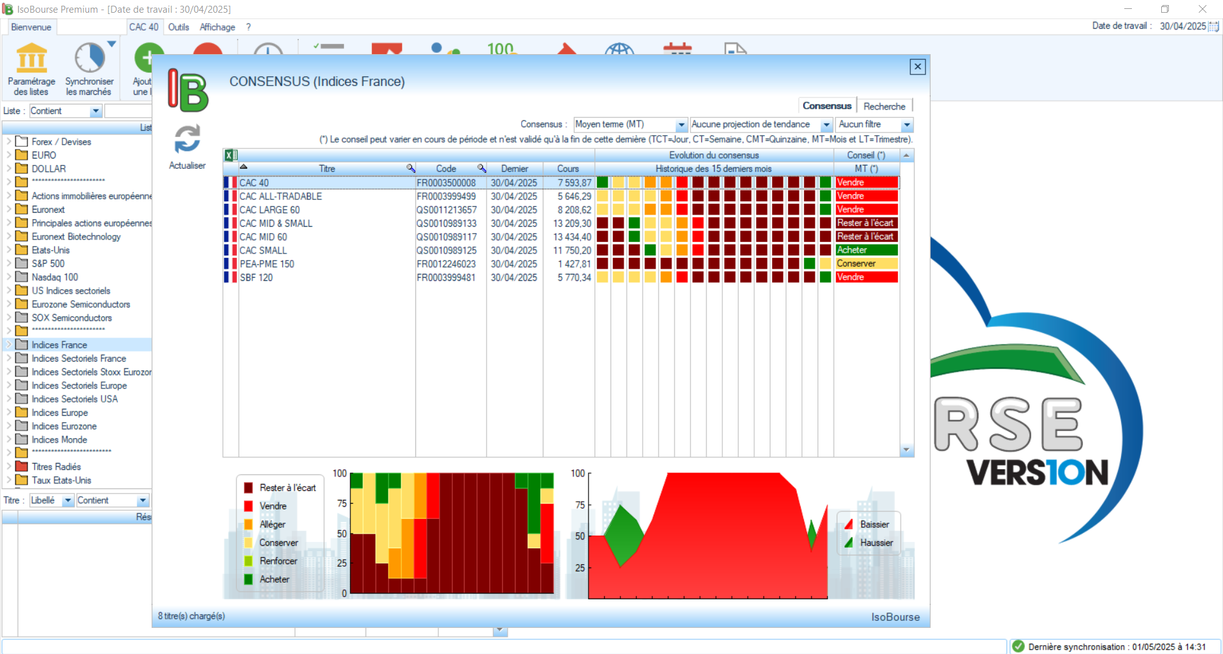Viewport: 1223px width, 654px height.
Task: Click the globe toolbar icon
Action: coord(619,49)
